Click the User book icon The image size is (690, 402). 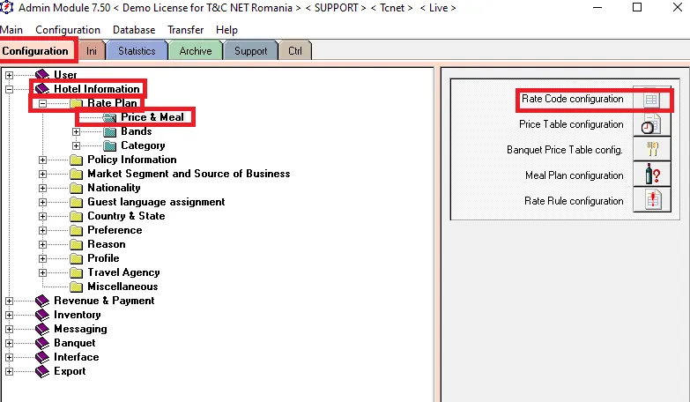pos(42,74)
